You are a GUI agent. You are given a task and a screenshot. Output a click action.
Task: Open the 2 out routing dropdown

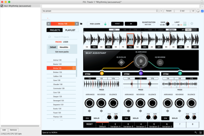pos(182,11)
